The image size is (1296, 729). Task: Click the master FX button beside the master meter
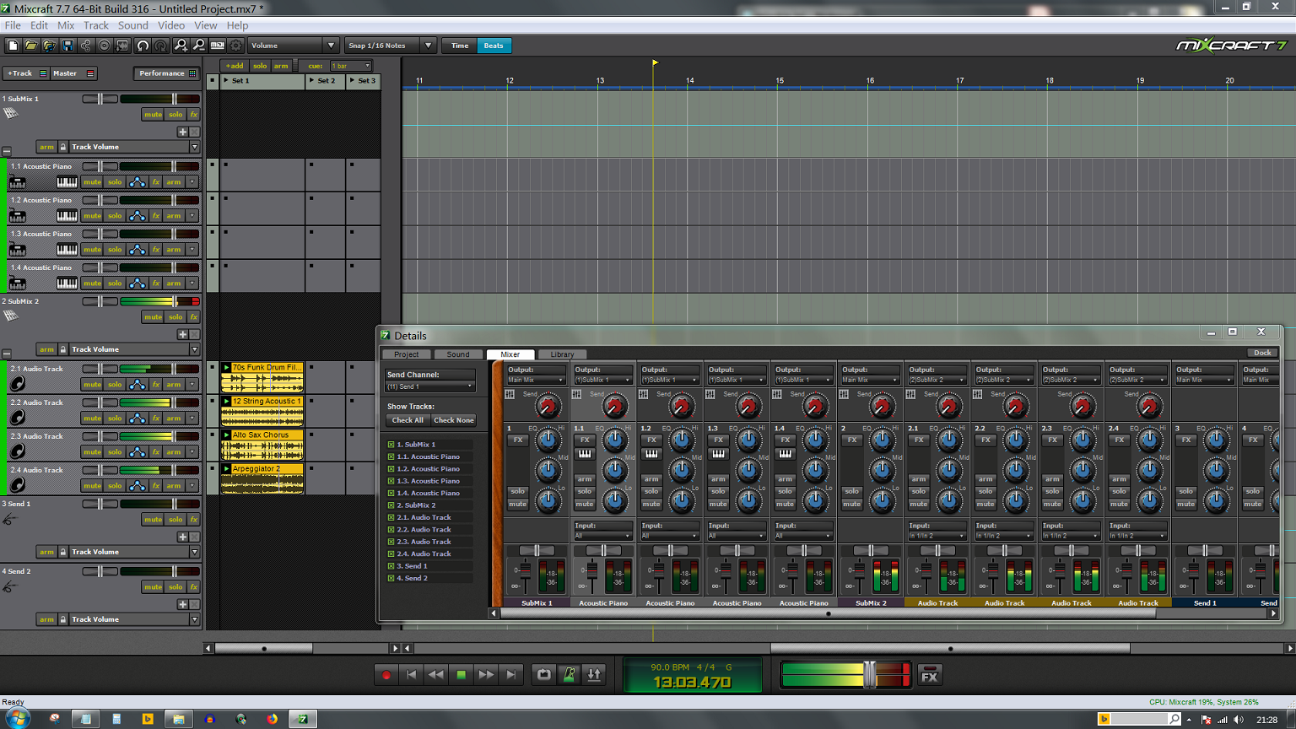point(929,675)
